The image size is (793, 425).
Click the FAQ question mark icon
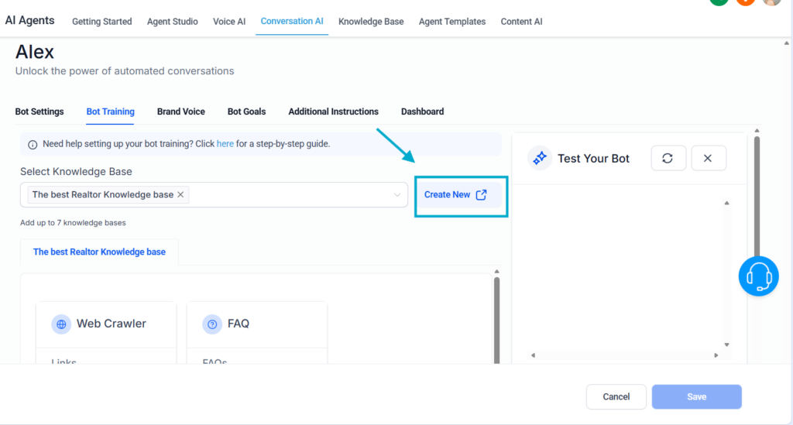tap(212, 324)
